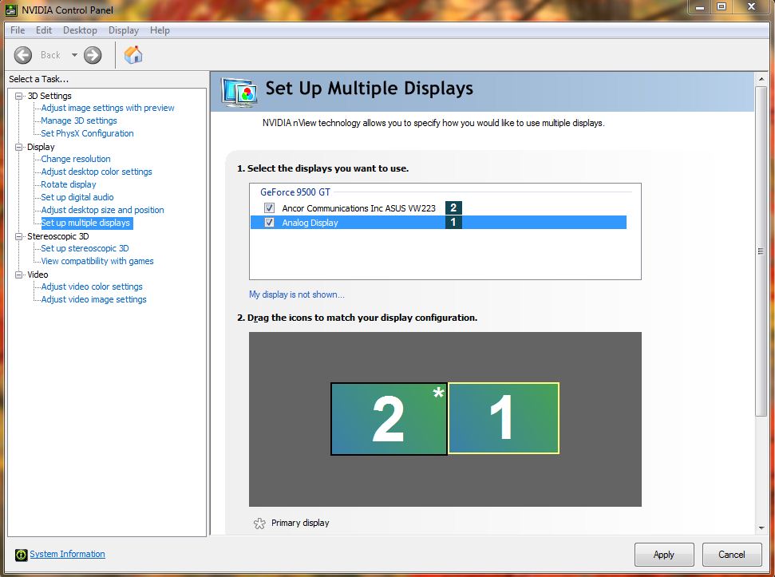The image size is (775, 577).
Task: Click the number 1 badge beside Analog Display
Action: click(x=453, y=223)
